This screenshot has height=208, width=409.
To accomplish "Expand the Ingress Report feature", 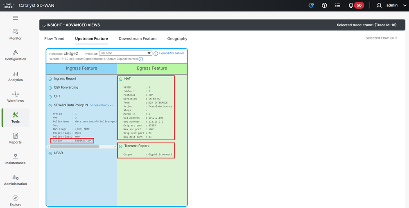I will pos(50,79).
